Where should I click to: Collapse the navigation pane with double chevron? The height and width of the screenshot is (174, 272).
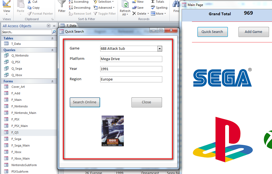(54, 26)
